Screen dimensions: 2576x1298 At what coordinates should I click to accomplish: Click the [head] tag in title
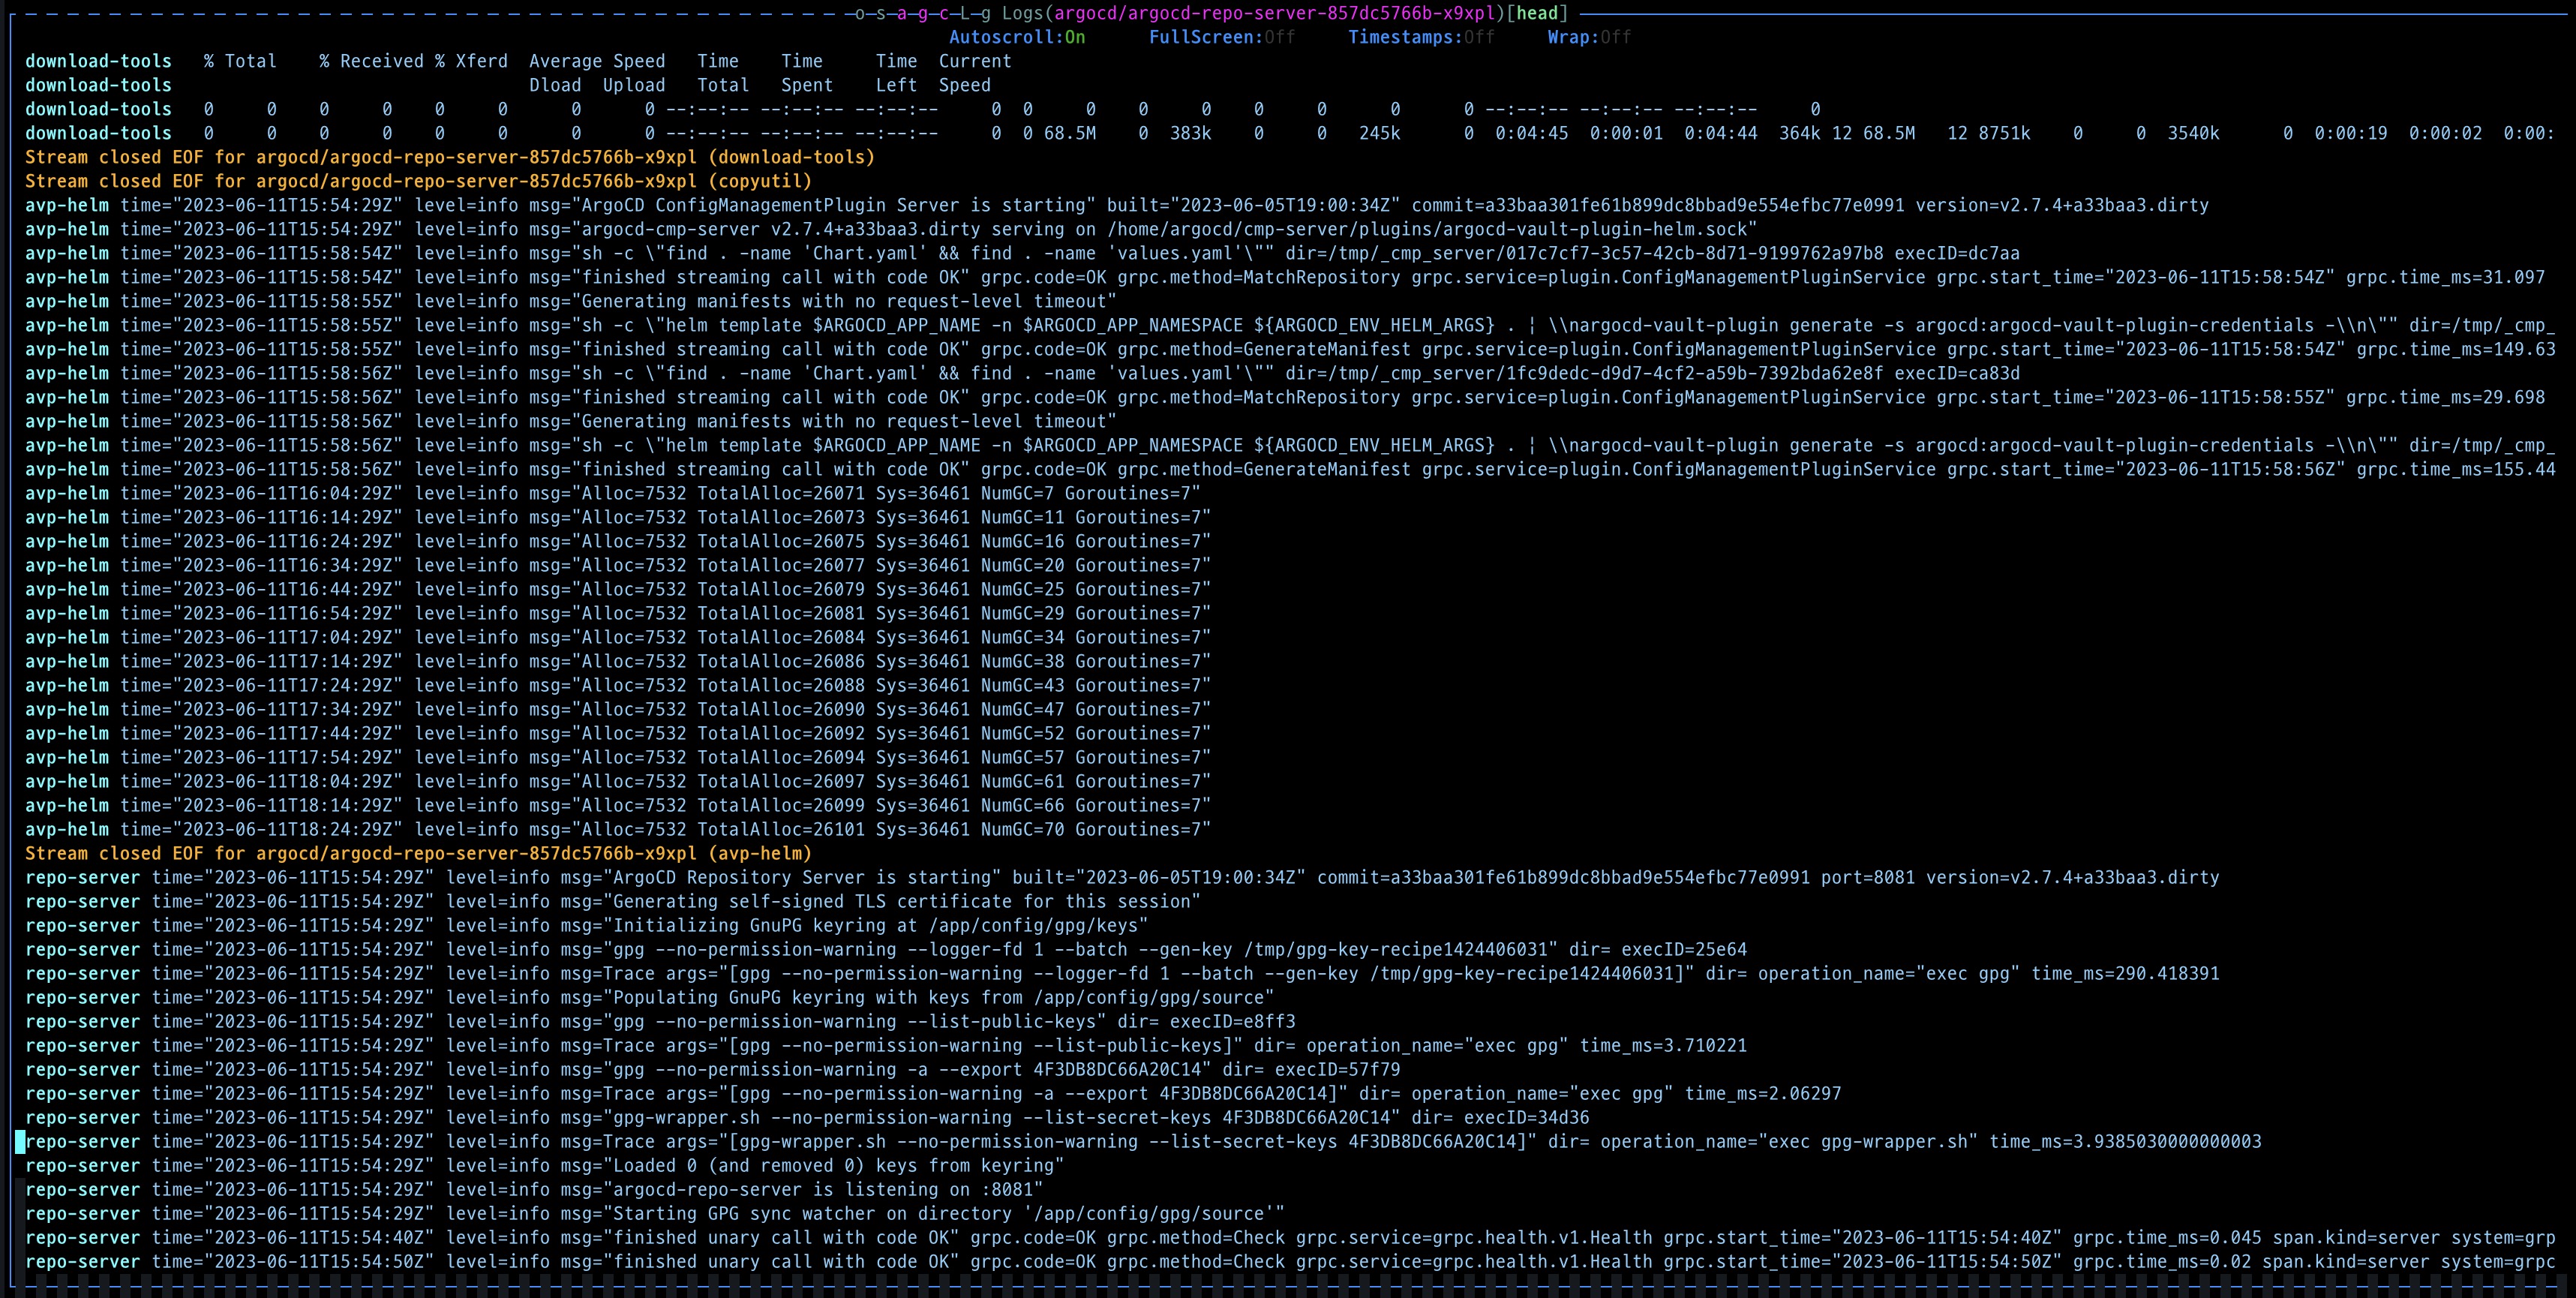pos(1537,13)
